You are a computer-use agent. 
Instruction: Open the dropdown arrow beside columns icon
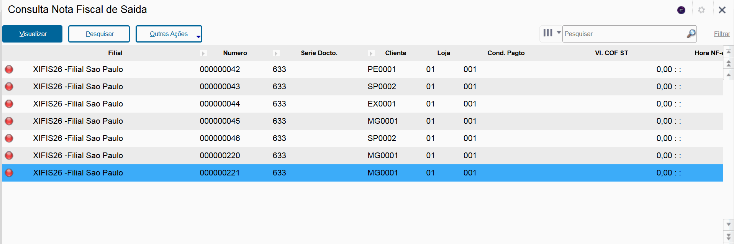pyautogui.click(x=559, y=33)
